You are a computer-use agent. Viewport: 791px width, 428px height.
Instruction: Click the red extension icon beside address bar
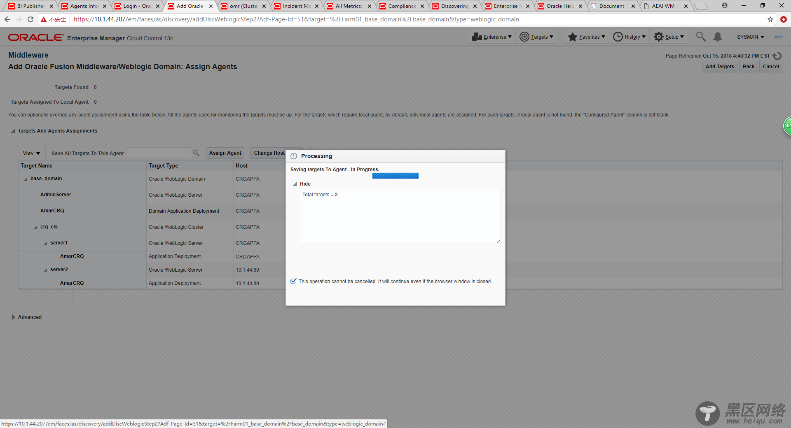click(x=784, y=19)
